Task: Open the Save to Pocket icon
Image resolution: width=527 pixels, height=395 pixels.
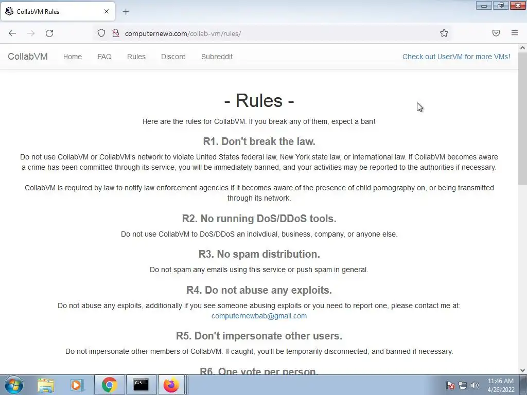Action: tap(496, 33)
